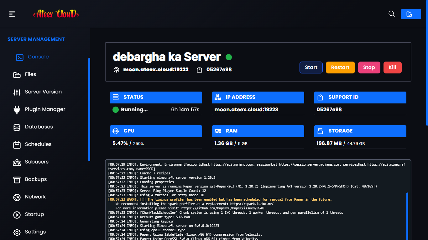Open the Backups archive icon
The width and height of the screenshot is (428, 240).
(17, 180)
